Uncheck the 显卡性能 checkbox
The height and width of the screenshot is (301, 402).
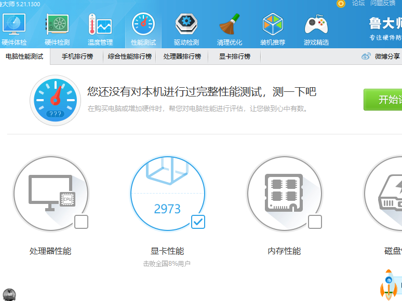[x=198, y=222]
